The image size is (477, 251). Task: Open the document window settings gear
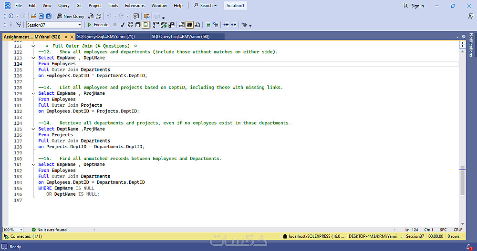[x=464, y=37]
